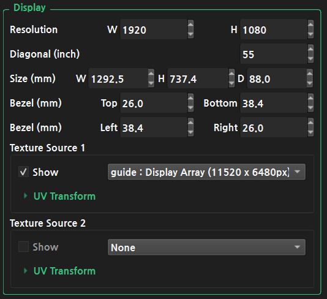327x299 pixels.
Task: Click the Resolution H input field
Action: [x=274, y=29]
